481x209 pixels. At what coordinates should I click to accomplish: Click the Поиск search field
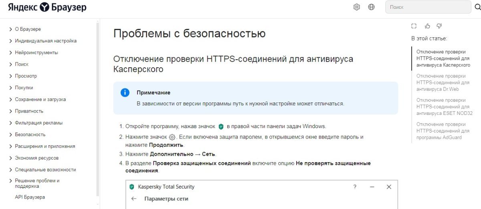[428, 7]
